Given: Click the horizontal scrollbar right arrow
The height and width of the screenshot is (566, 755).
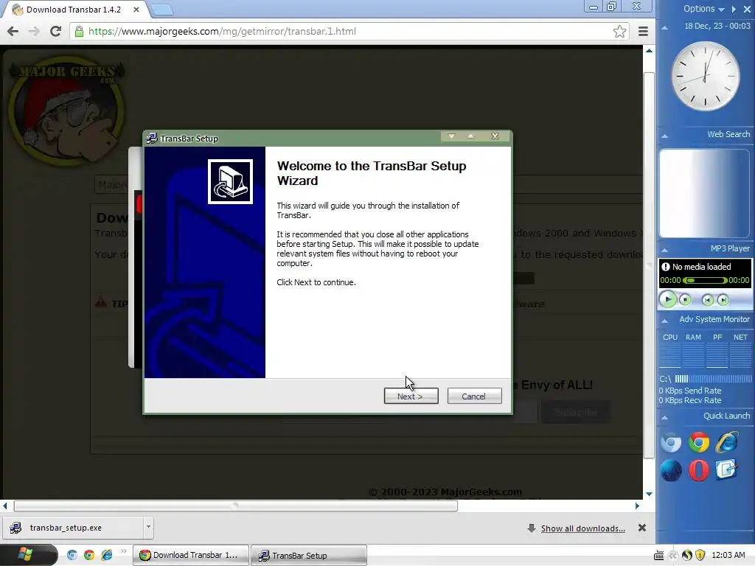Looking at the screenshot, I should pos(637,506).
